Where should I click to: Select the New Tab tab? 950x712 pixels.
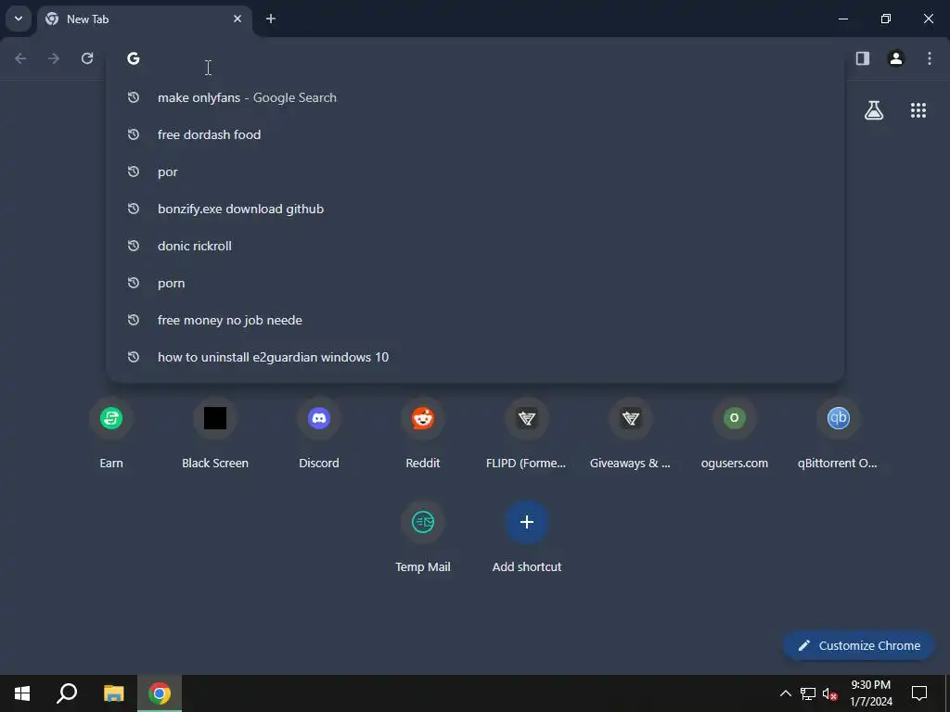pyautogui.click(x=144, y=19)
